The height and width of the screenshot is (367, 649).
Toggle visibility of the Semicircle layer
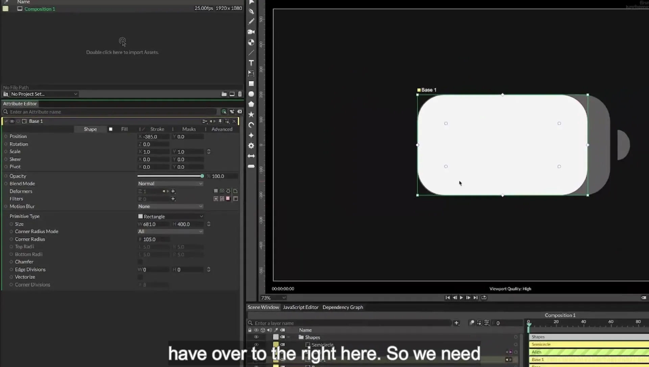256,345
